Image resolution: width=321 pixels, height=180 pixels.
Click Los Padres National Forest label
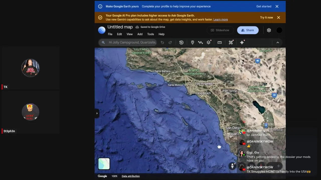[142, 51]
